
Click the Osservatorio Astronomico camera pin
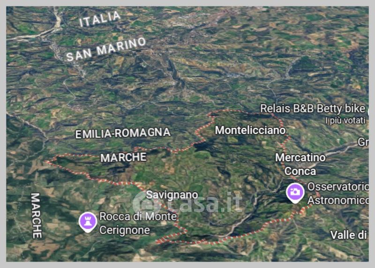(x=295, y=193)
